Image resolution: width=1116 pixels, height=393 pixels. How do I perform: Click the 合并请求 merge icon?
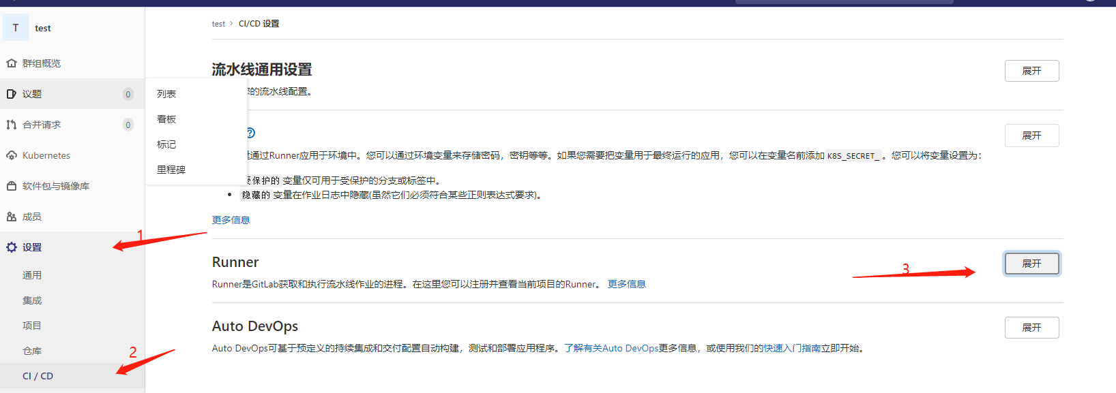[x=12, y=125]
